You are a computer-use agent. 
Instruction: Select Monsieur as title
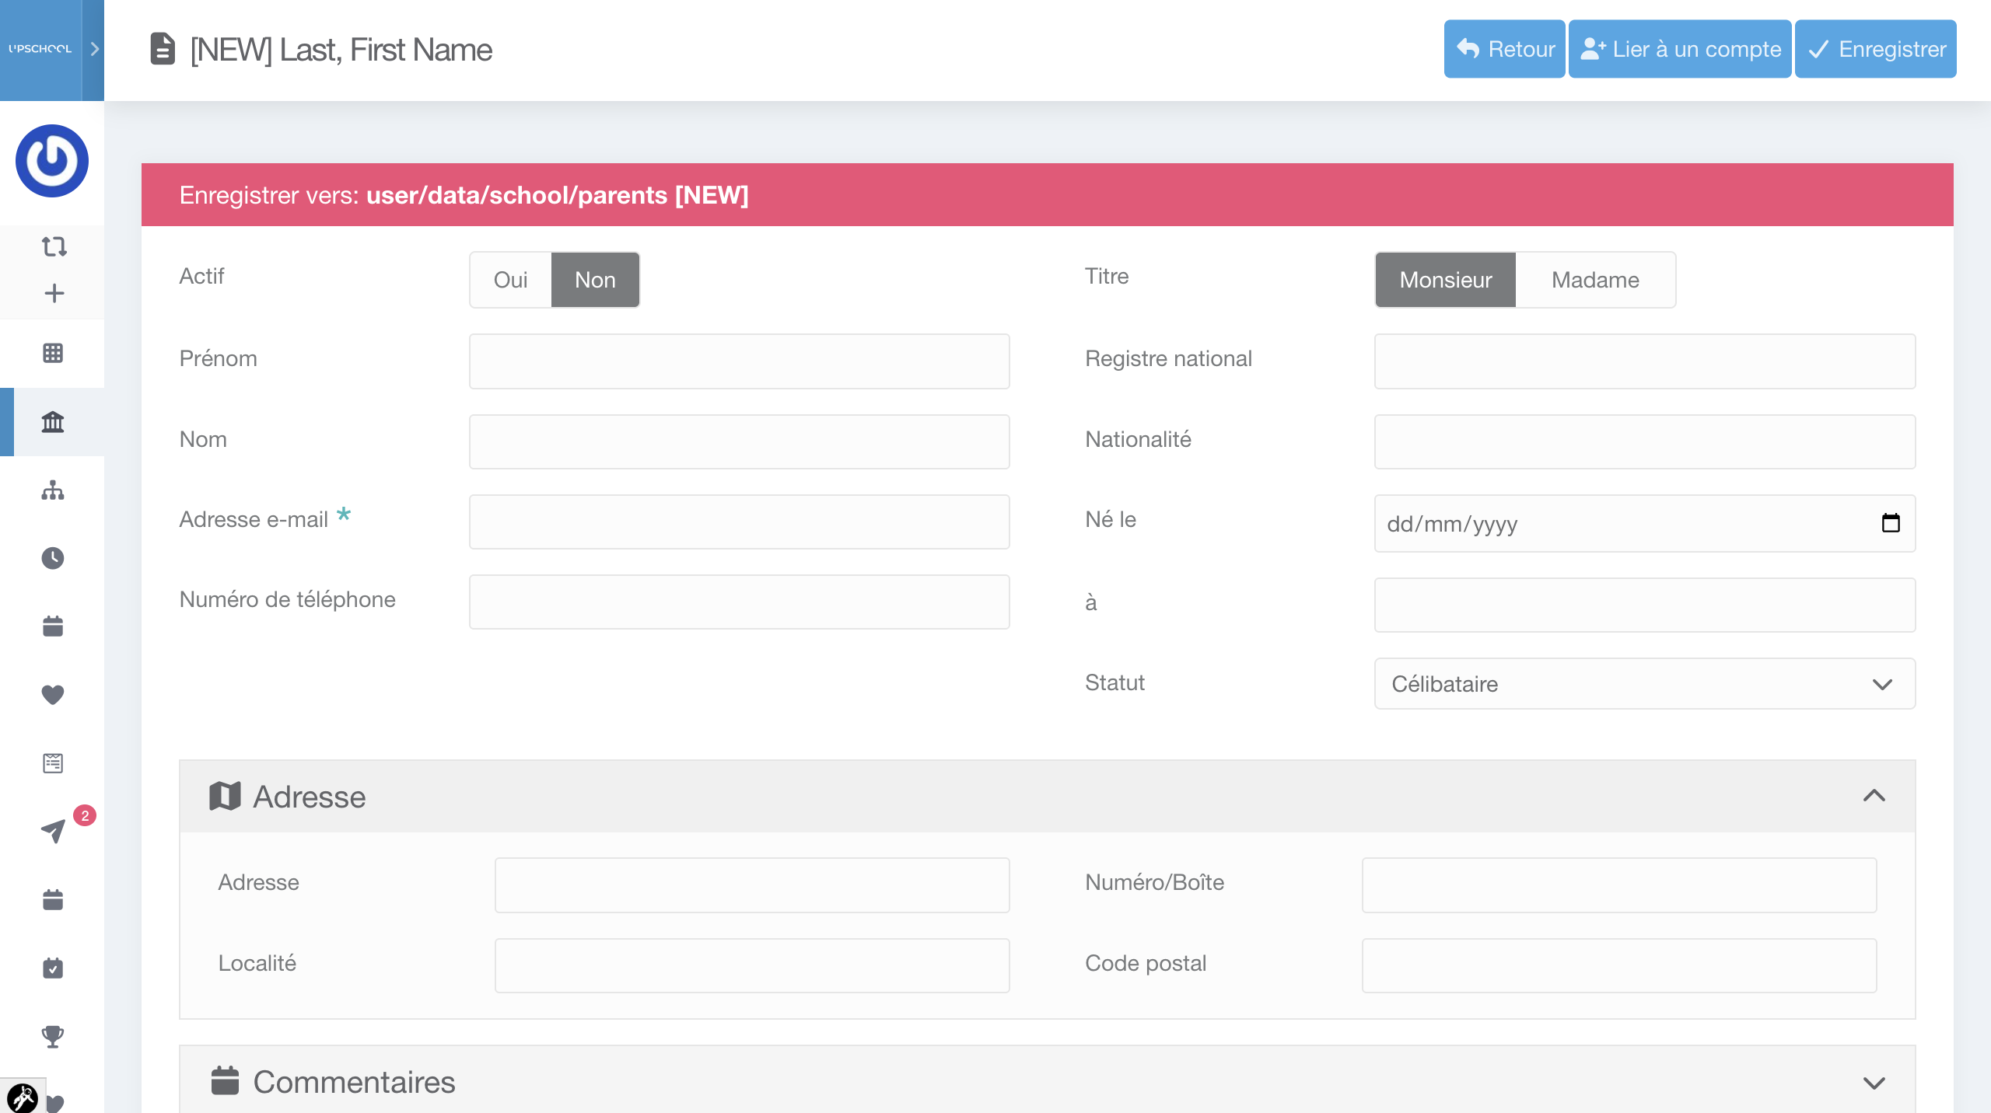tap(1446, 280)
